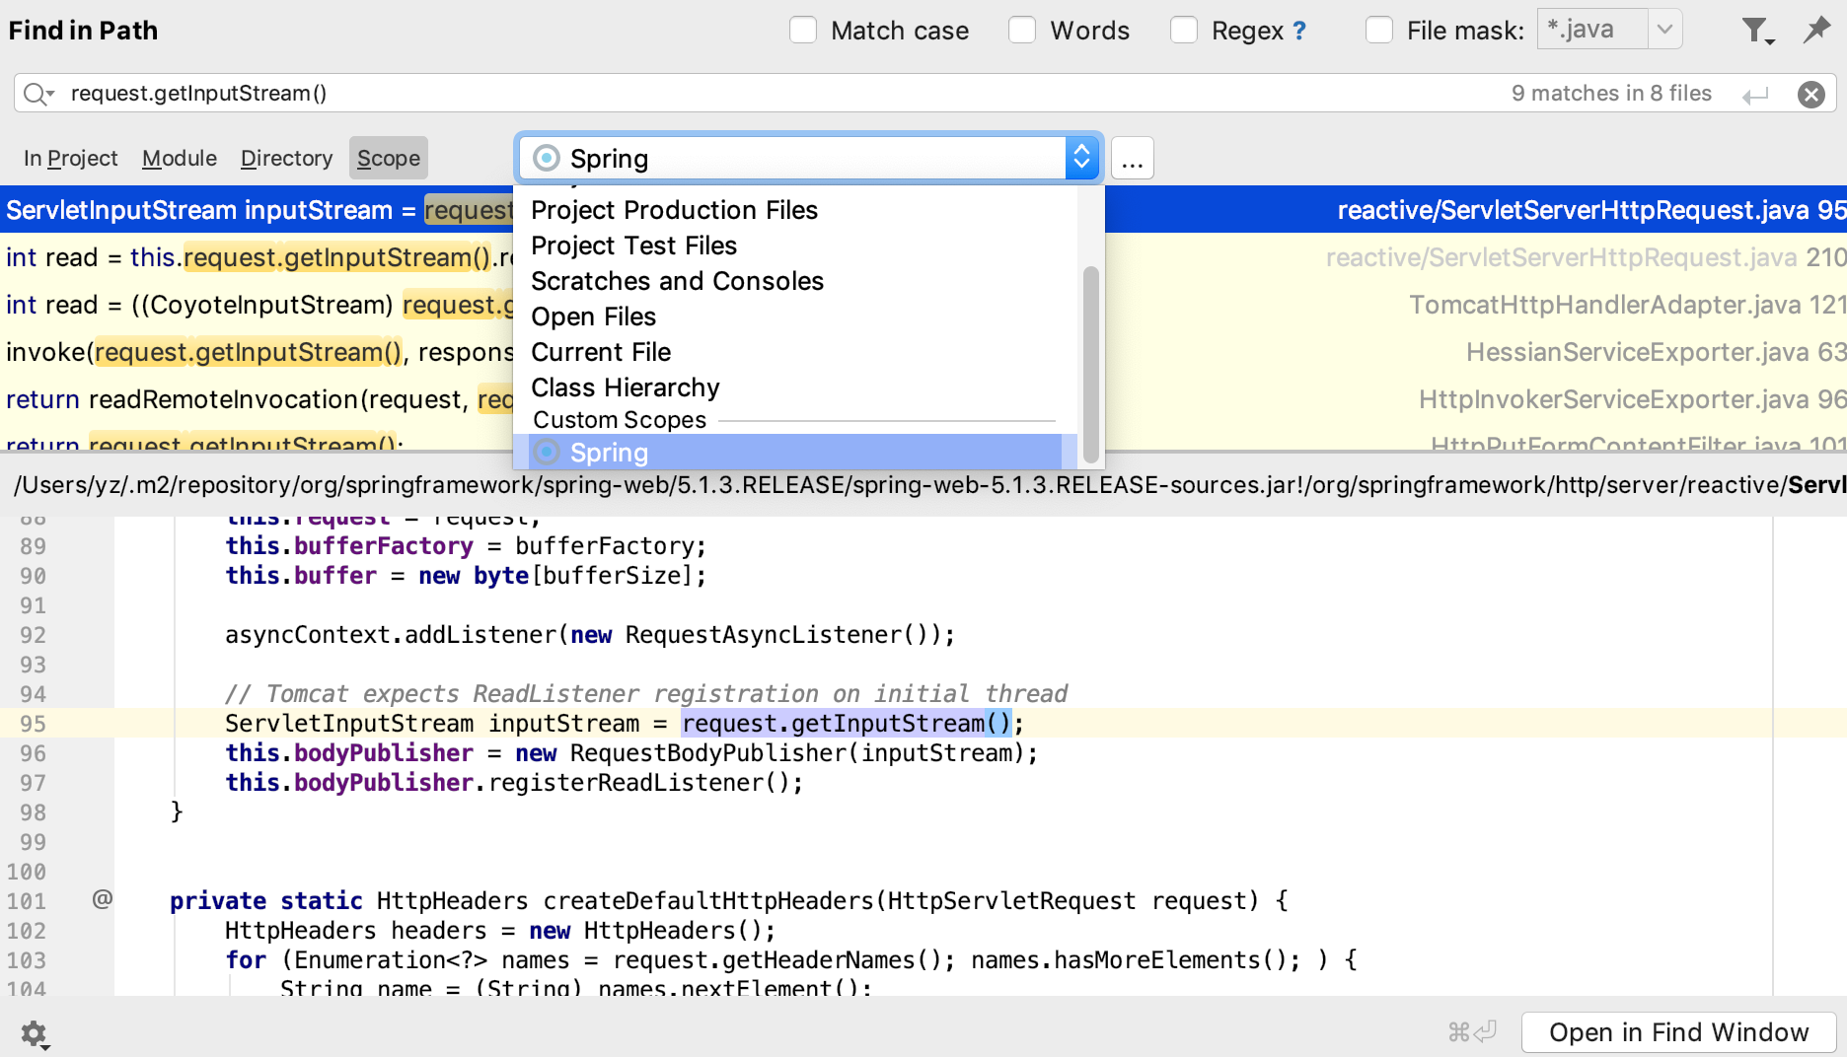The height and width of the screenshot is (1057, 1847).
Task: Open search history magnifier icon
Action: [x=37, y=94]
